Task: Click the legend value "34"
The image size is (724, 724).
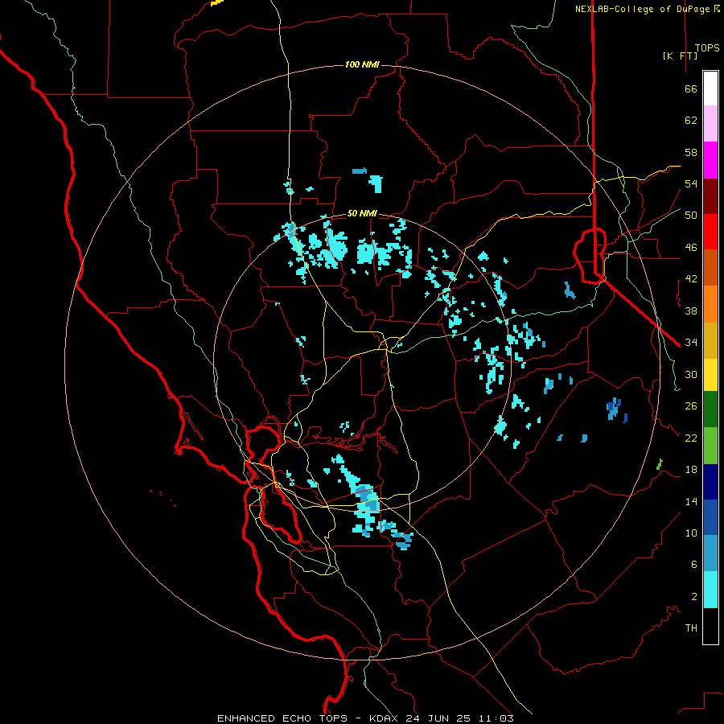Action: pyautogui.click(x=691, y=343)
